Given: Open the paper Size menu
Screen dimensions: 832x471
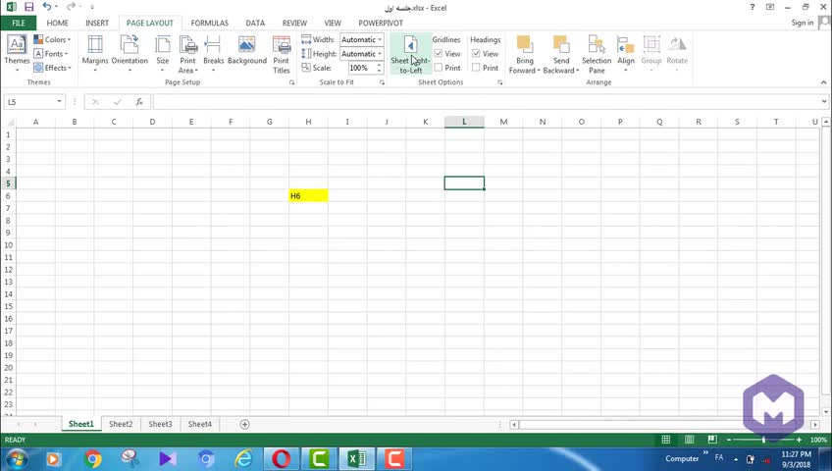Looking at the screenshot, I should 162,53.
